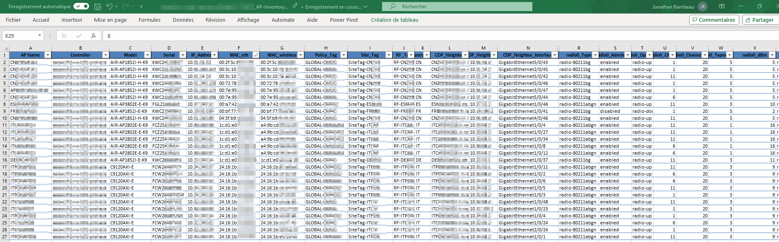Open the Automate tab
Image resolution: width=779 pixels, height=242 pixels.
pos(283,20)
